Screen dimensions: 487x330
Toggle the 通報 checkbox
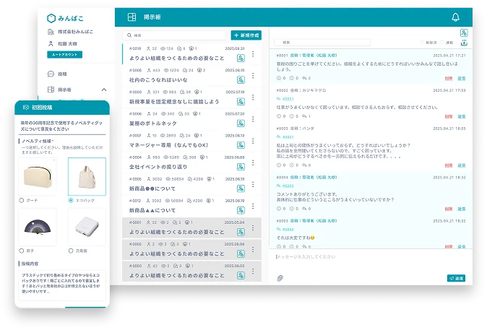point(442,43)
